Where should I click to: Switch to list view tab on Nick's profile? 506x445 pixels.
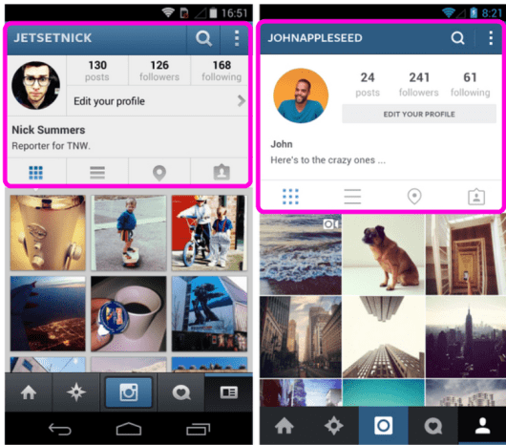pos(97,172)
